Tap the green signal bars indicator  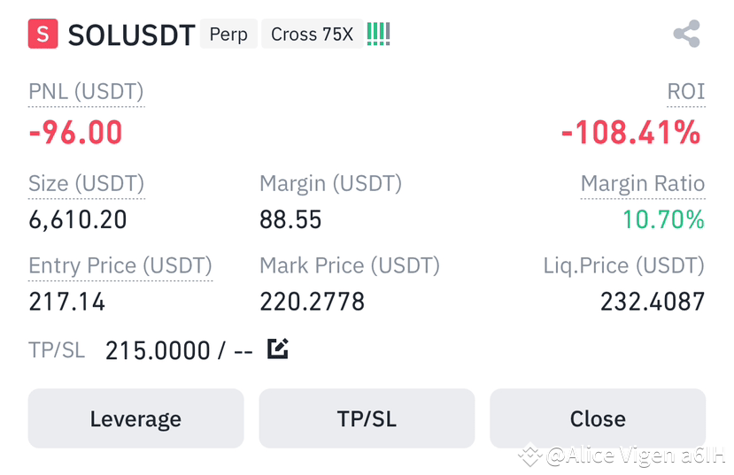coord(379,34)
